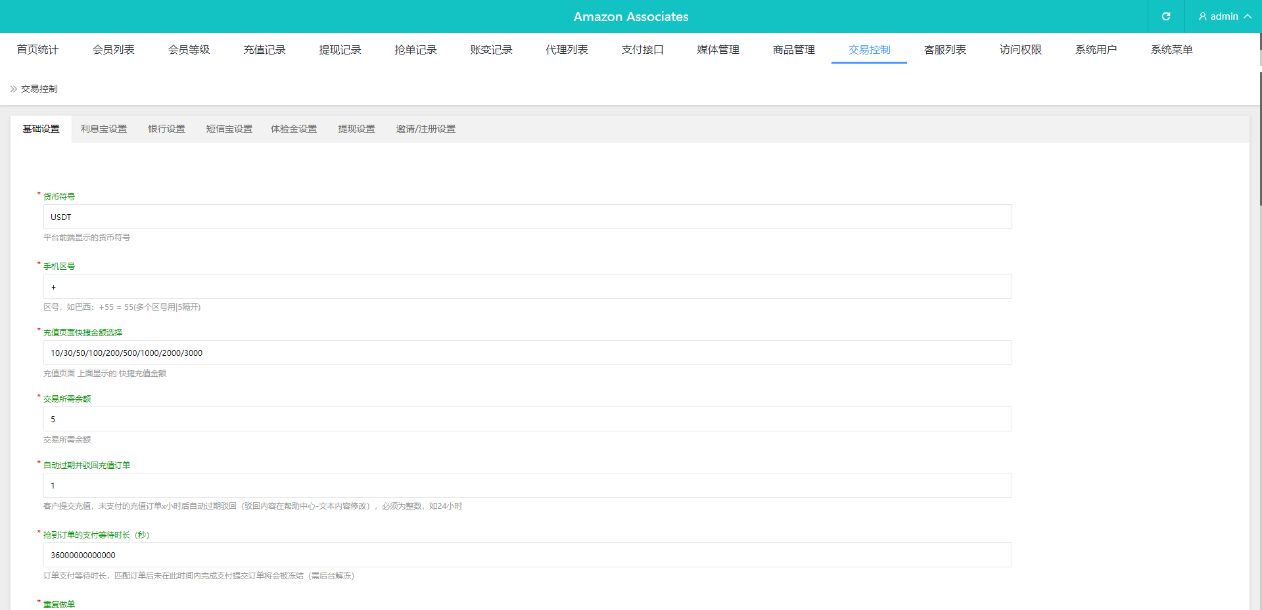Go to 系统用户 management
Viewport: 1262px width, 610px height.
[1096, 49]
